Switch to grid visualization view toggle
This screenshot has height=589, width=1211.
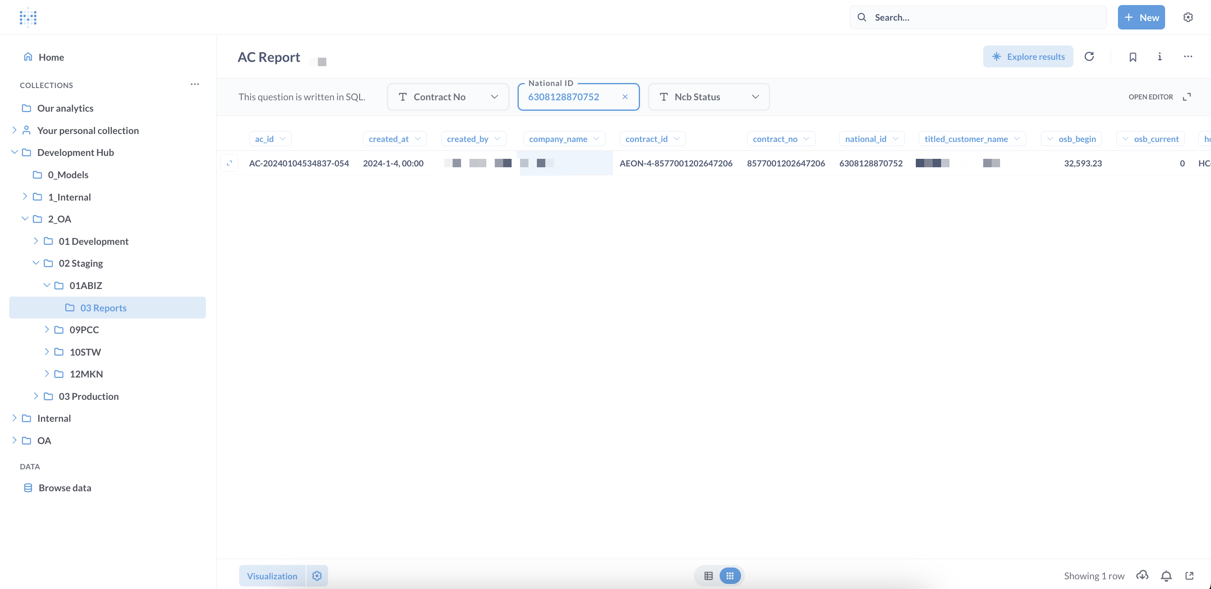tap(730, 576)
